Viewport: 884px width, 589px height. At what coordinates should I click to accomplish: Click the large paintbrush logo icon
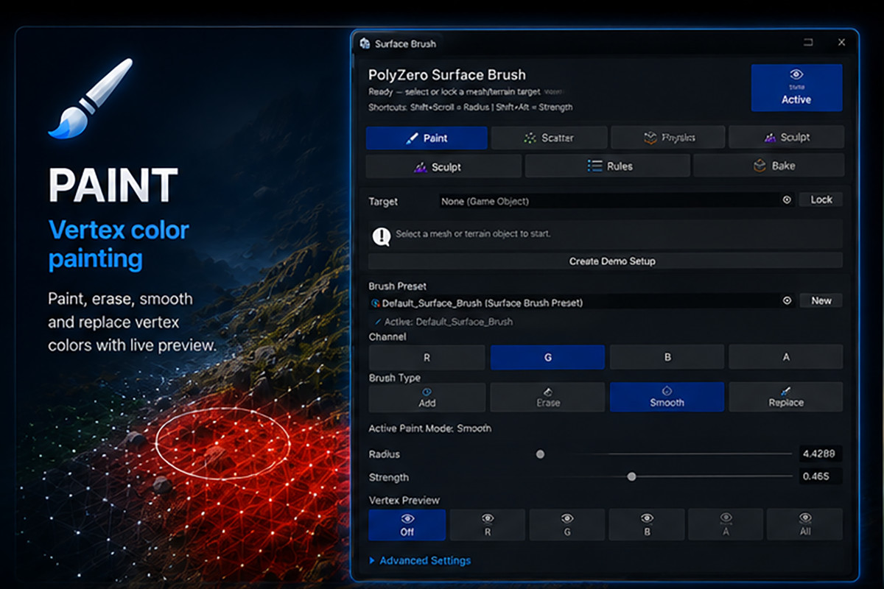pyautogui.click(x=91, y=99)
